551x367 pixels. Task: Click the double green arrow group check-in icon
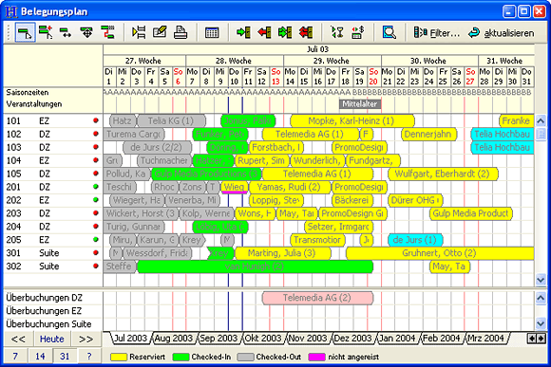[x=285, y=32]
